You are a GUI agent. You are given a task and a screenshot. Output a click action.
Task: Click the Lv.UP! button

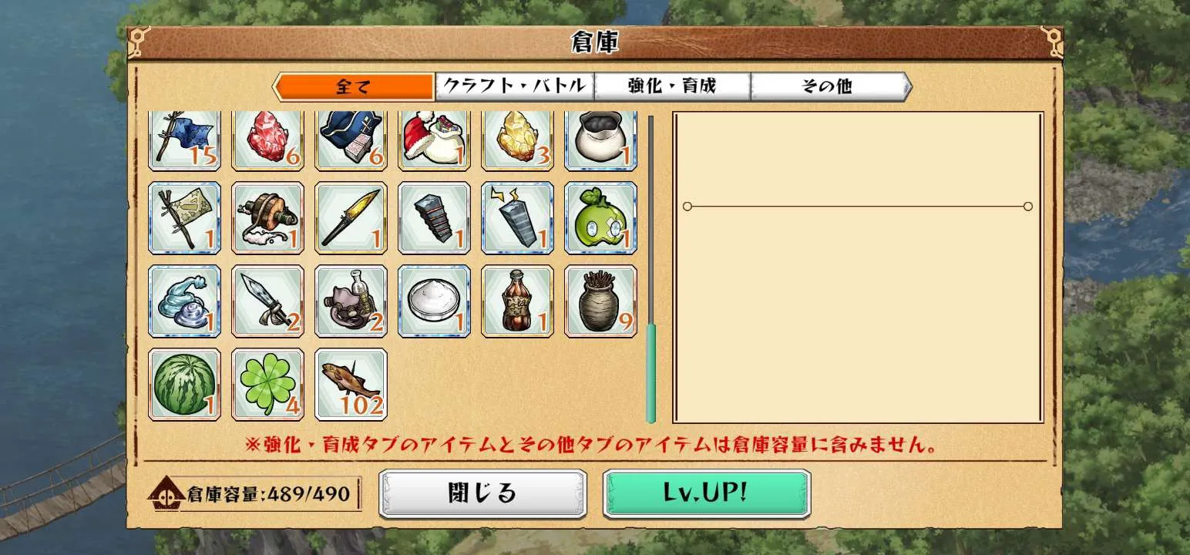tap(707, 493)
